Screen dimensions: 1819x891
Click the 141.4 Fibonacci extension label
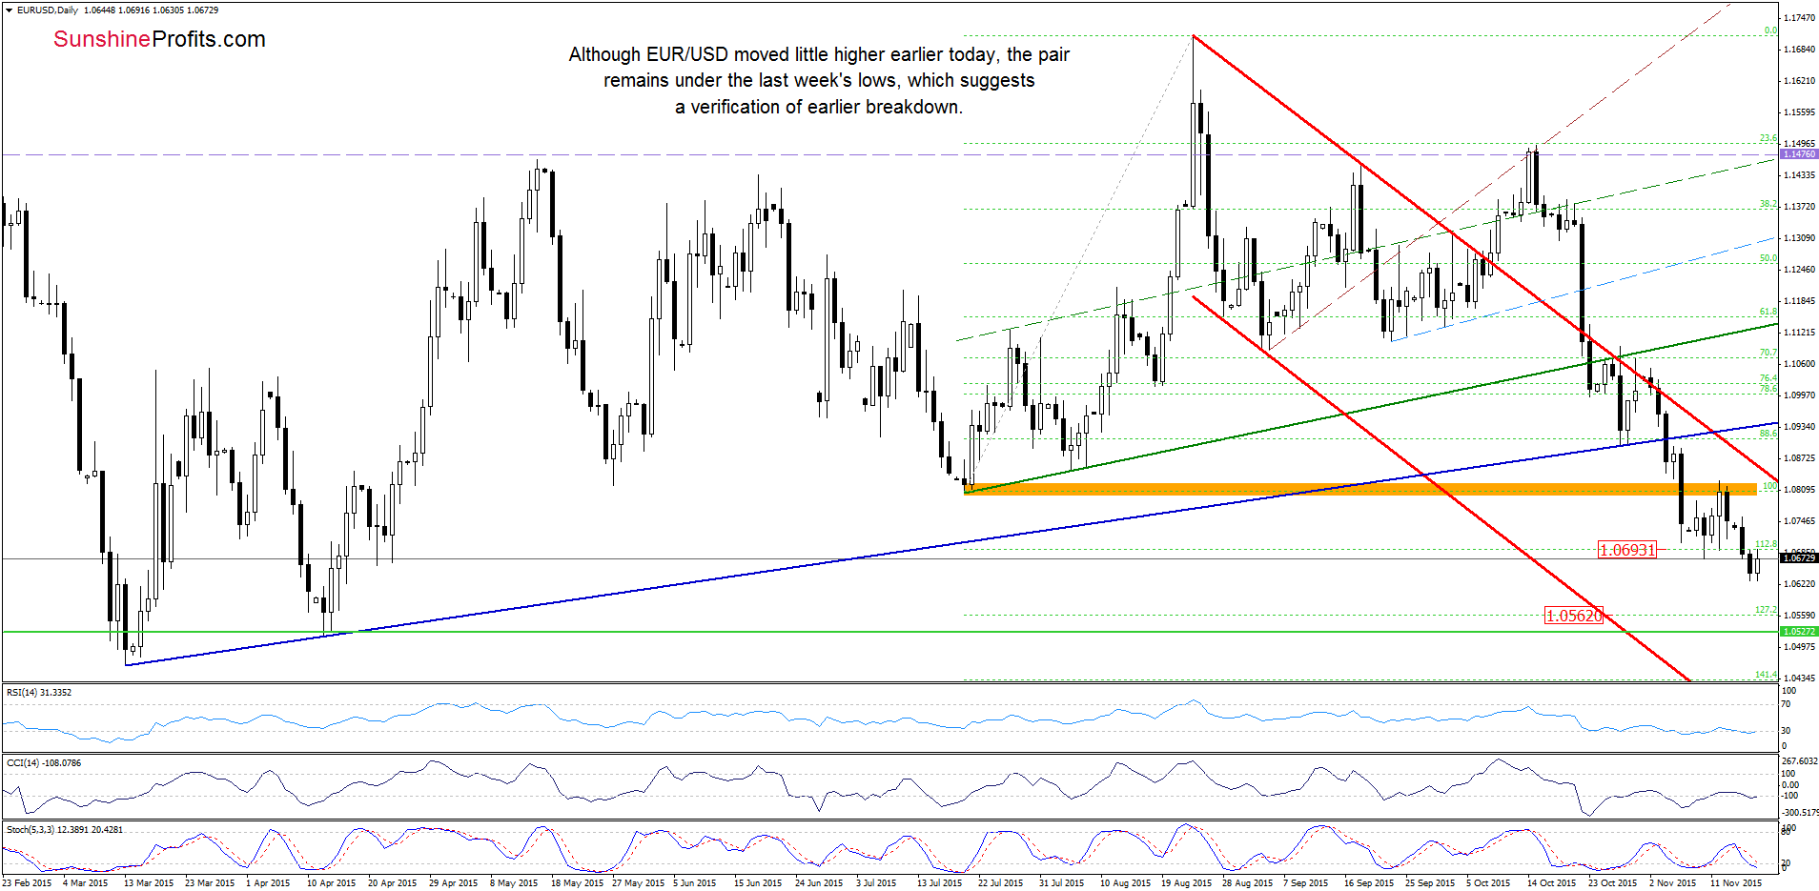click(1766, 675)
